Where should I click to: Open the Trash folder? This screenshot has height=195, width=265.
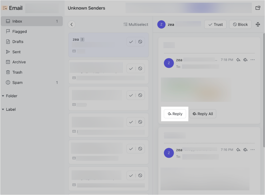pos(32,72)
